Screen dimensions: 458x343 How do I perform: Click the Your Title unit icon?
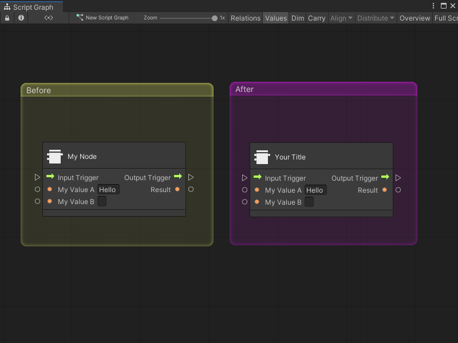(262, 157)
